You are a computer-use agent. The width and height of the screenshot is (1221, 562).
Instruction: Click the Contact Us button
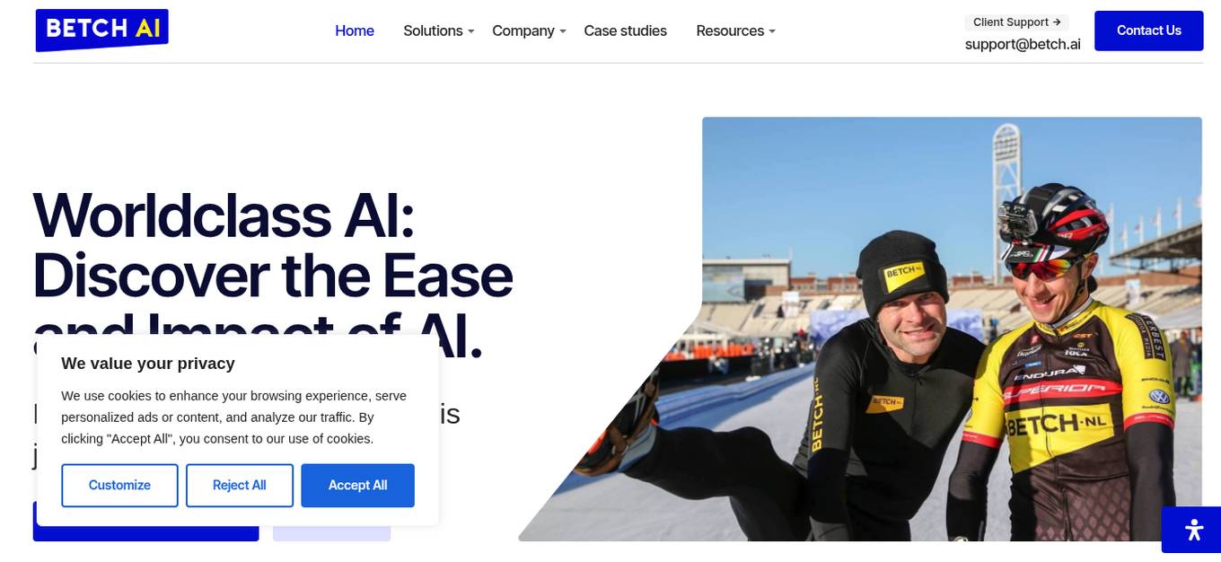pyautogui.click(x=1148, y=31)
